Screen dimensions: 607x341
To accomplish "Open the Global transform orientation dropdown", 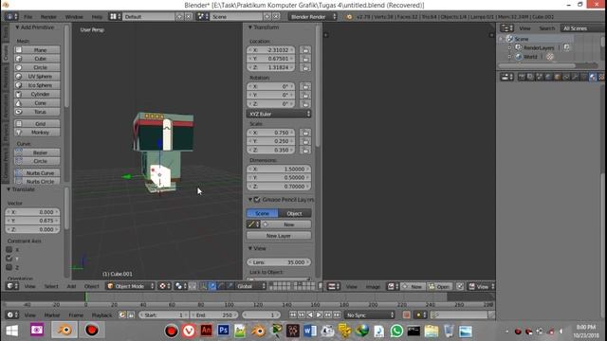I will 250,286.
